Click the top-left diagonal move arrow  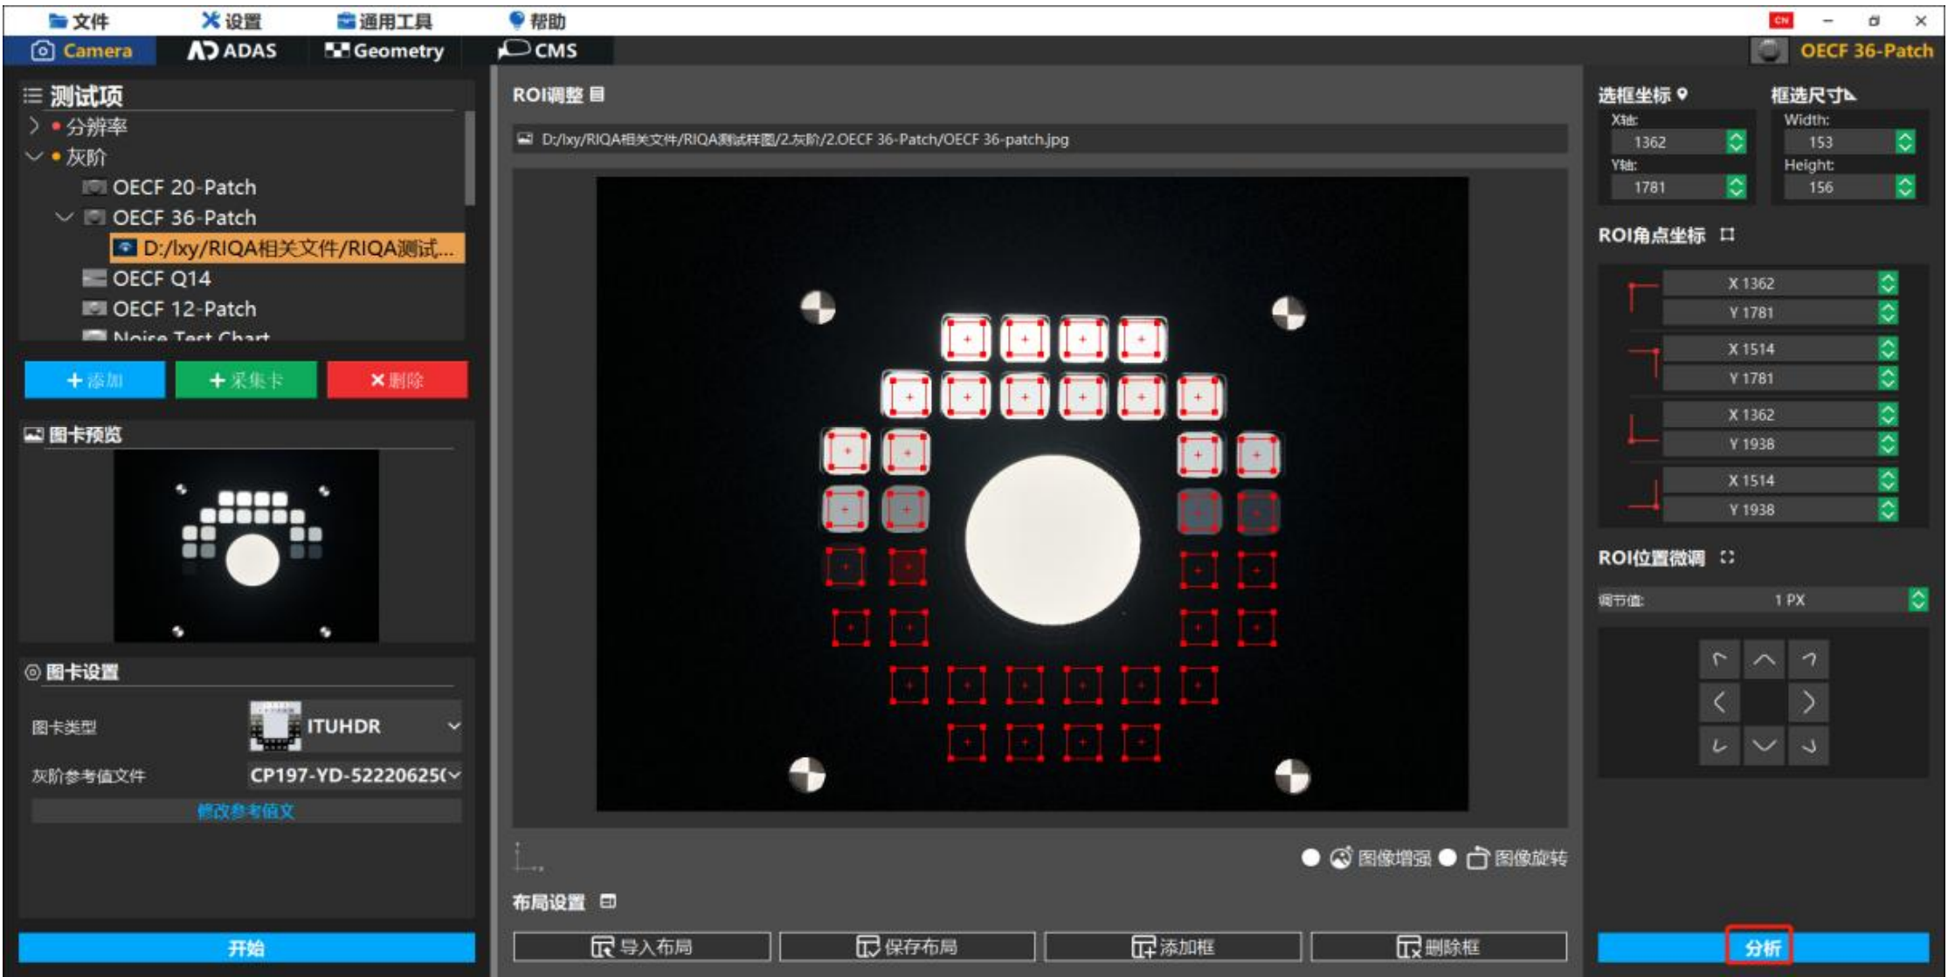click(x=1719, y=660)
